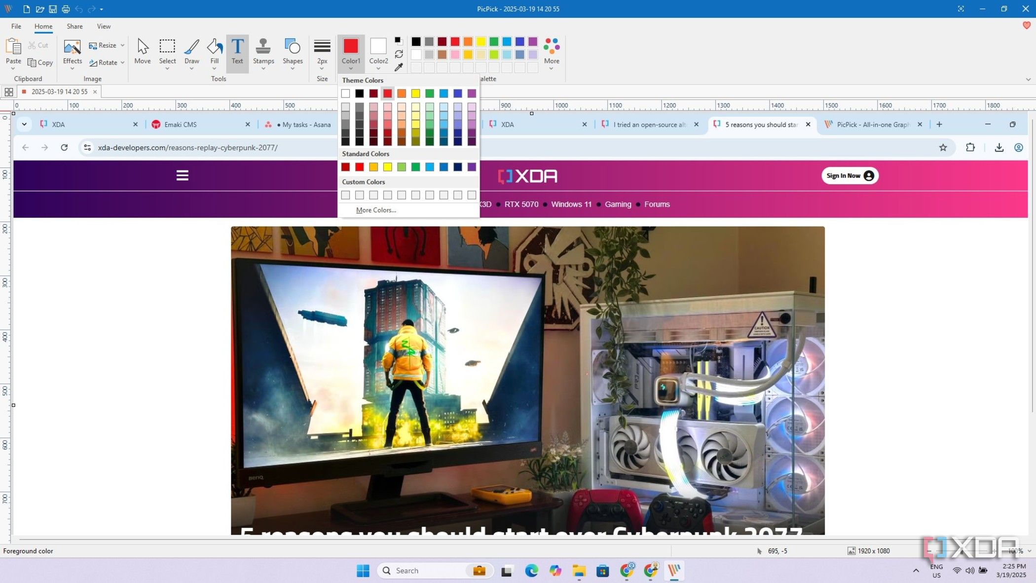Screen dimensions: 1036x583
Task: Select the Move tool
Action: 142,51
